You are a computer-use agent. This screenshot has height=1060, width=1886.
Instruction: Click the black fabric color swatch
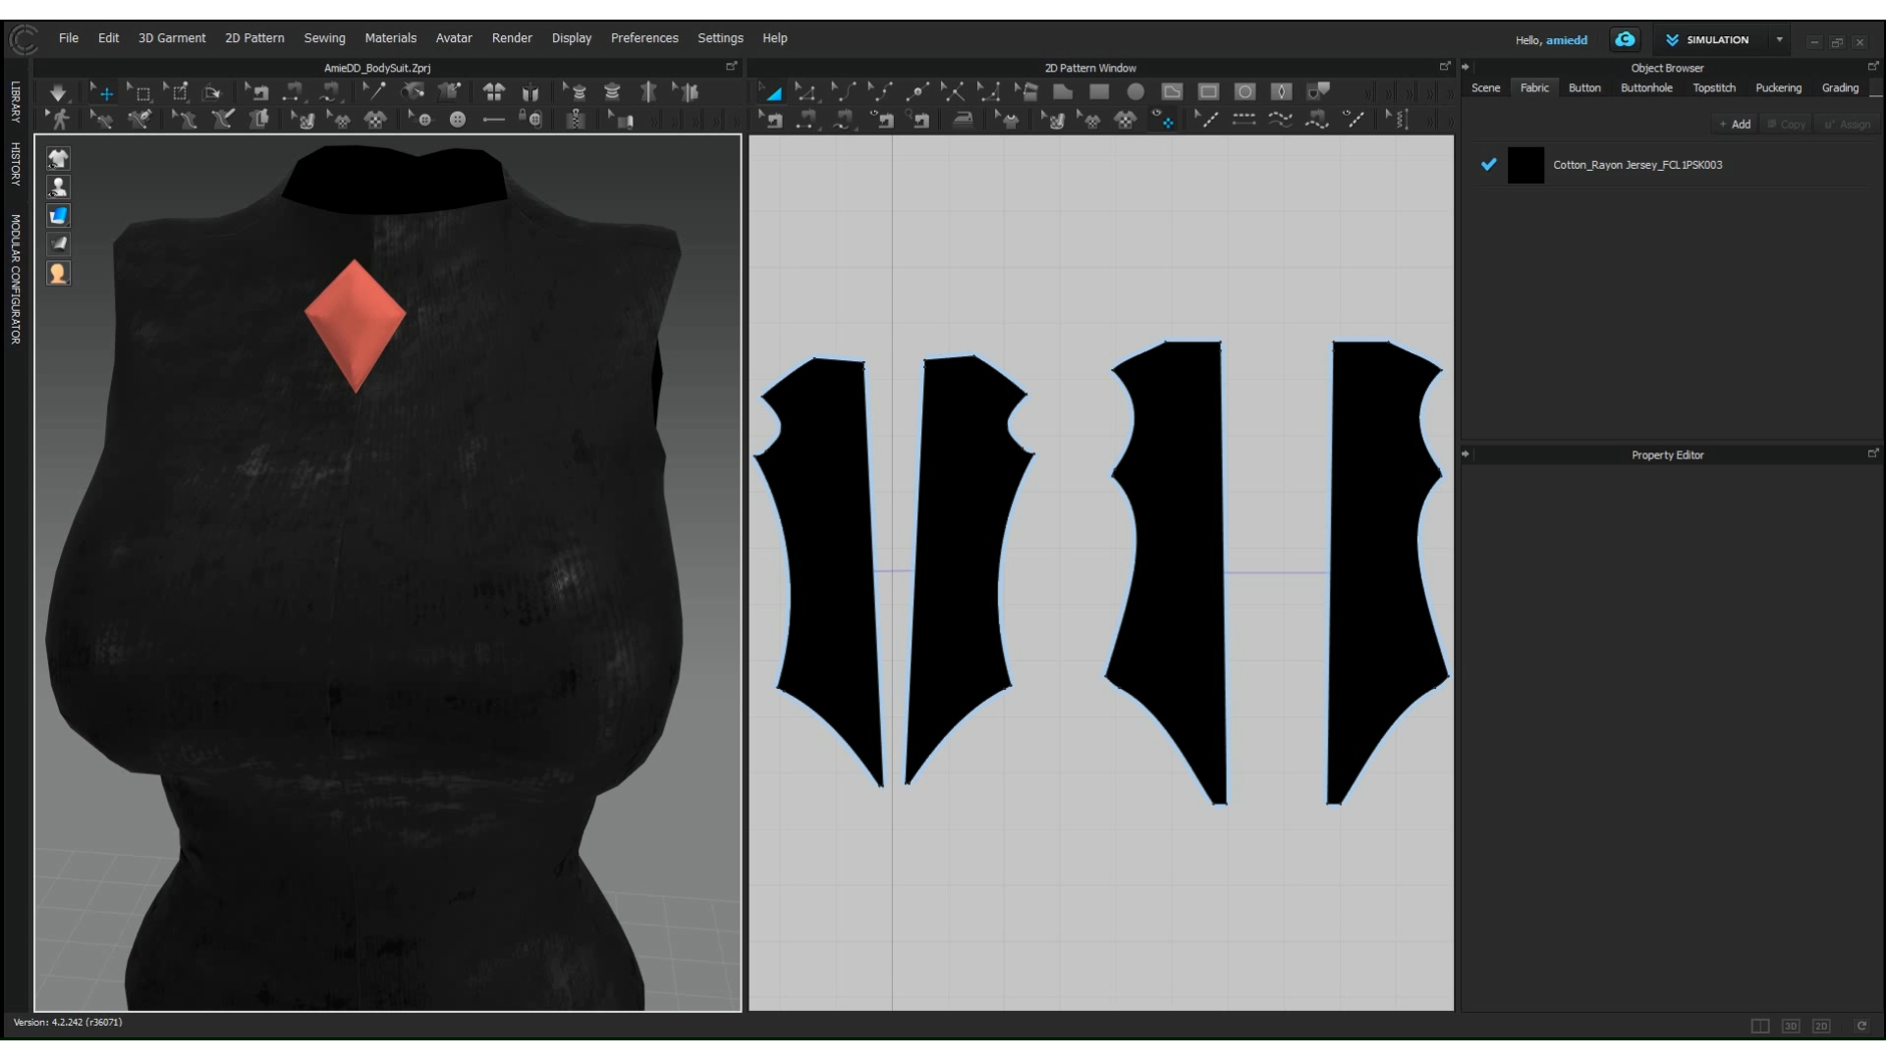1525,165
